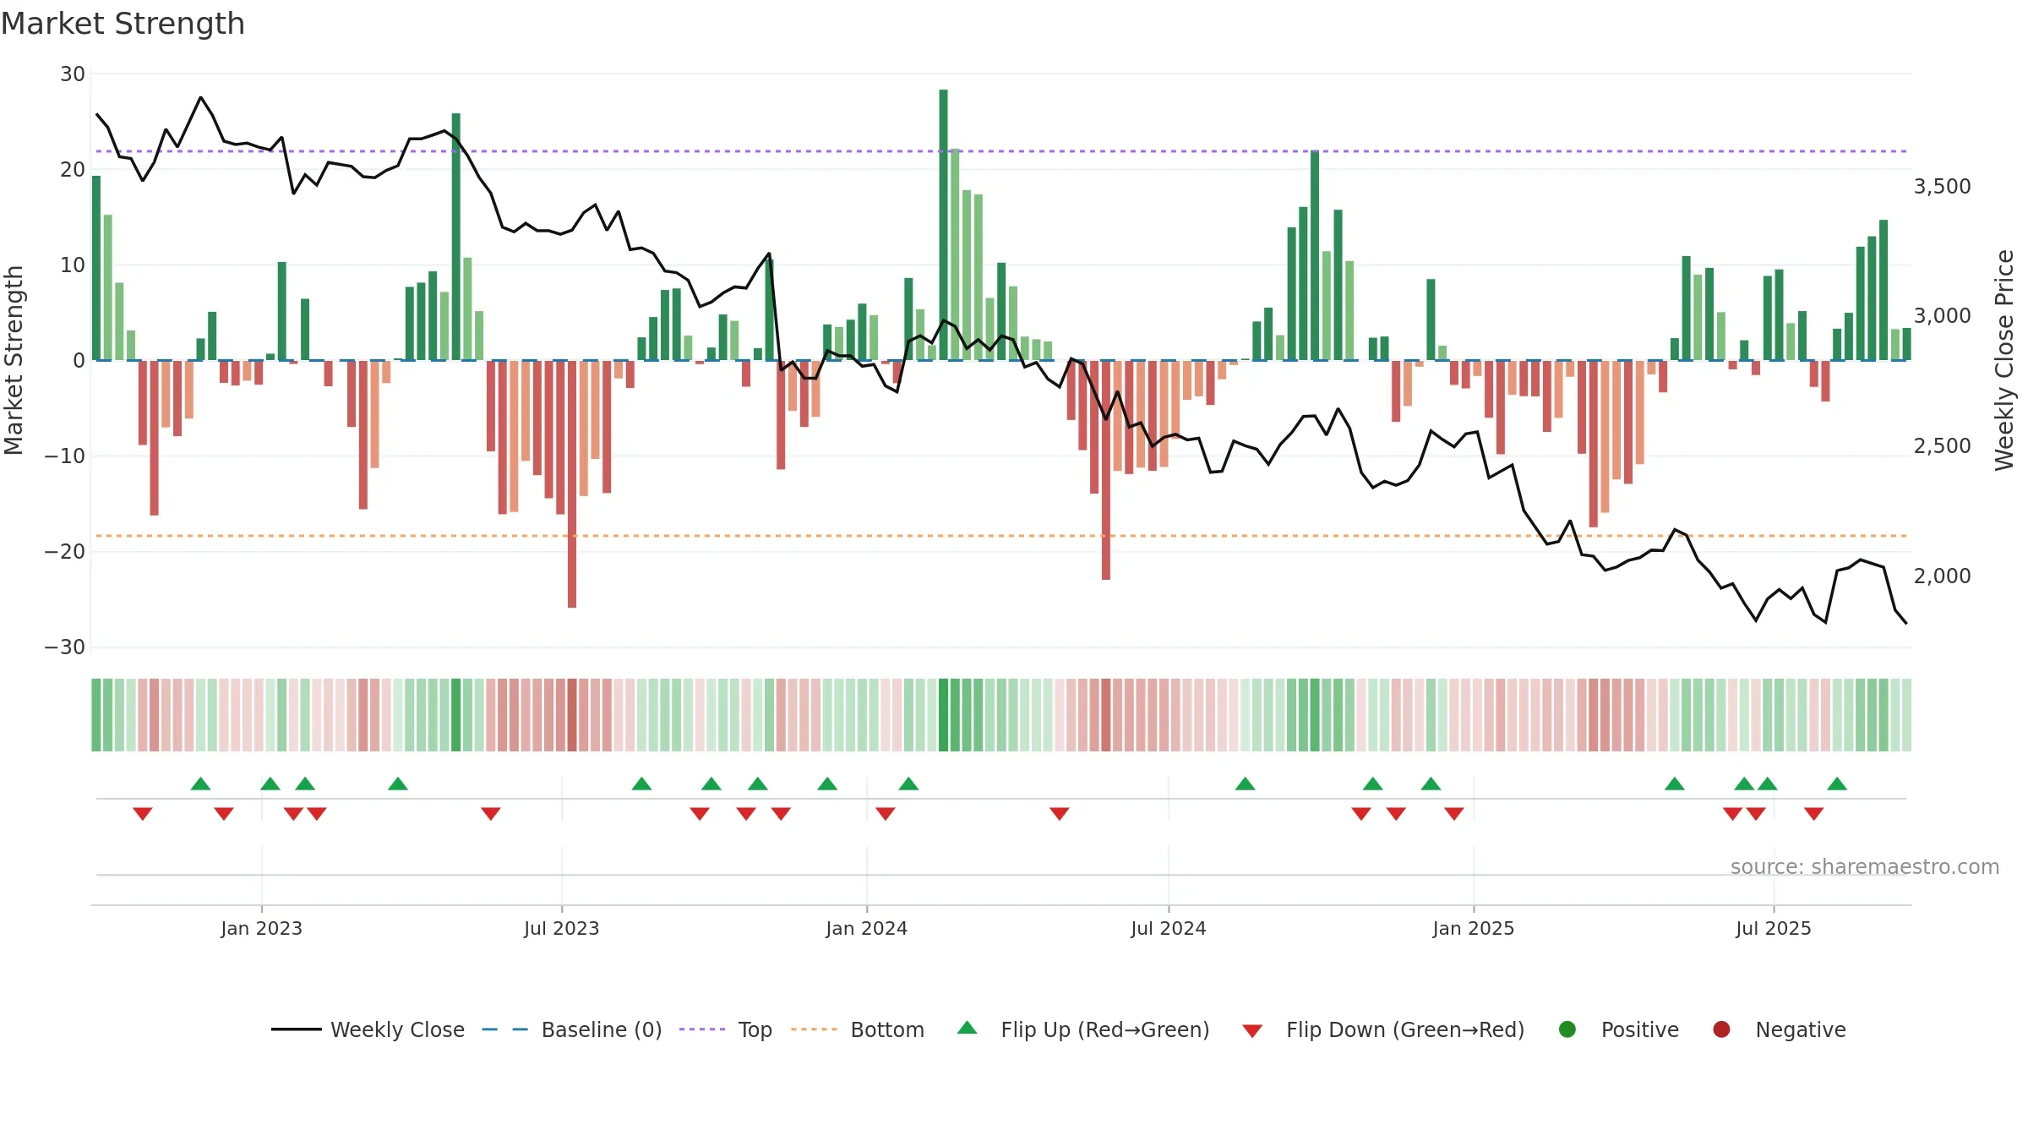Click the red Flip Down legend triangle icon
Image resolution: width=2028 pixels, height=1141 pixels.
(x=1253, y=1031)
